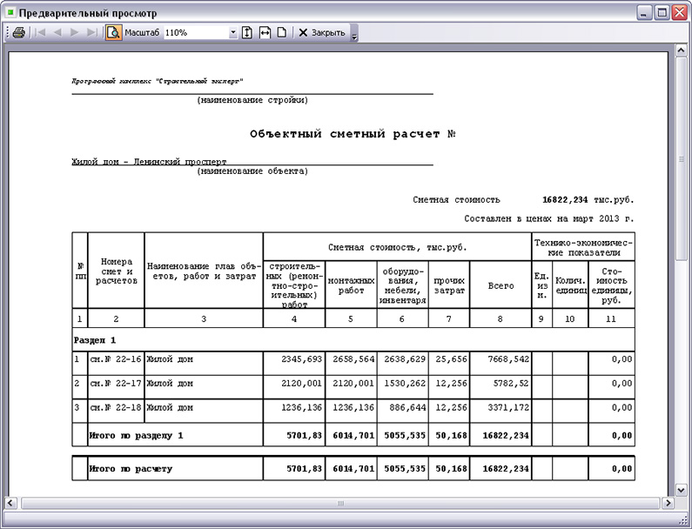
Task: Click the bold value '16822,234' near Сметная стоимость
Action: pyautogui.click(x=565, y=200)
